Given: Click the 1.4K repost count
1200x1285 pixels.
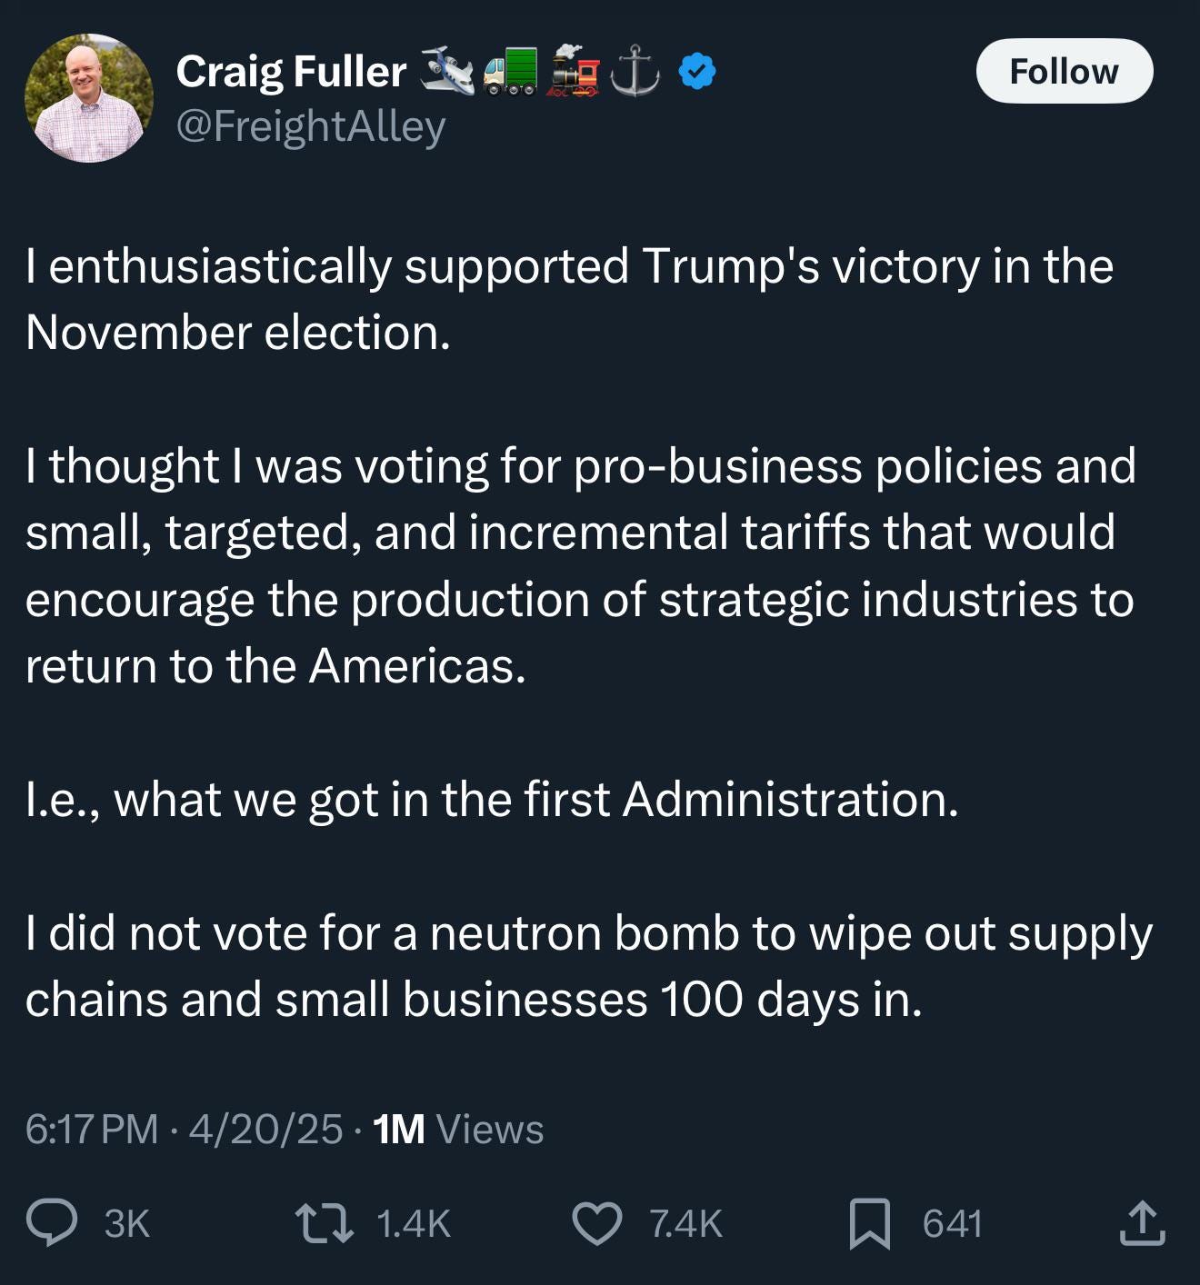Looking at the screenshot, I should coord(413,1223).
